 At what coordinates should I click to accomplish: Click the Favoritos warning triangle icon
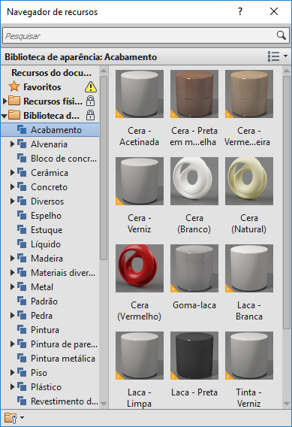[x=91, y=87]
